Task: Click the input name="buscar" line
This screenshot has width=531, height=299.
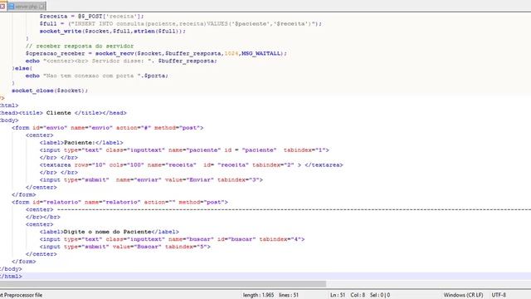Action: [172, 239]
